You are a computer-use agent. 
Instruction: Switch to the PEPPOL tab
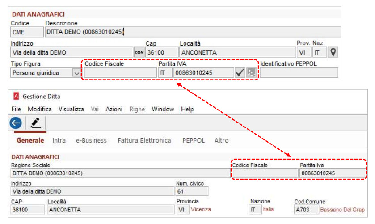194,140
